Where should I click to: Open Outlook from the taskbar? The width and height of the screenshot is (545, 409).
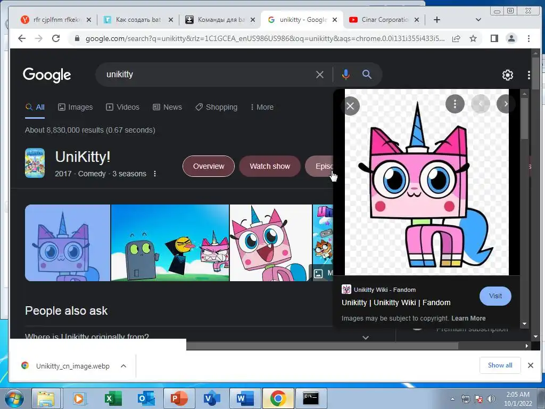[x=146, y=398]
